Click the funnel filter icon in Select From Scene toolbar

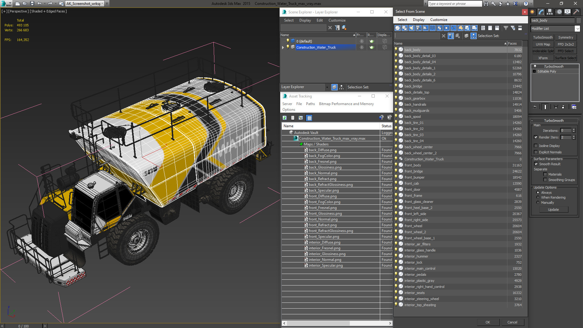[506, 28]
